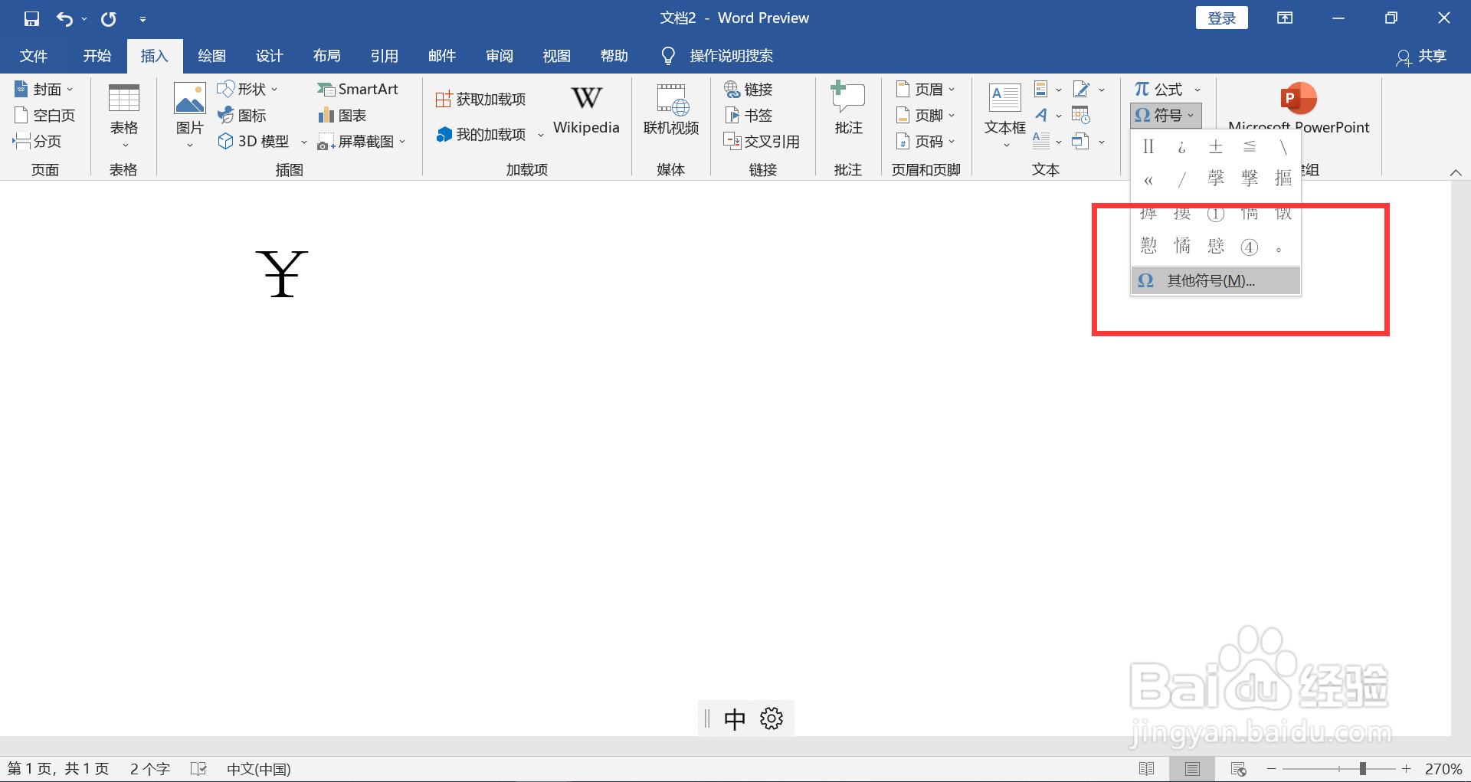The height and width of the screenshot is (782, 1471).
Task: Redo the last action
Action: (109, 18)
